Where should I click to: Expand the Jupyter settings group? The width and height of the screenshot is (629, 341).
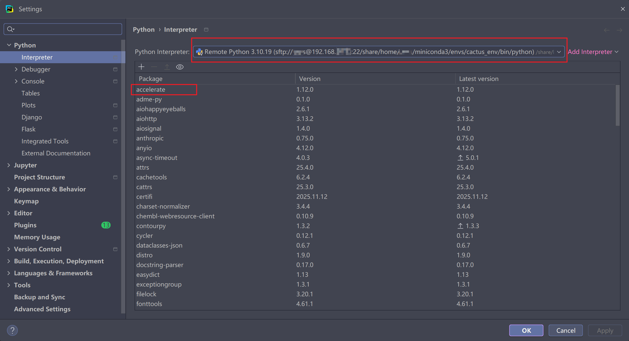point(9,165)
